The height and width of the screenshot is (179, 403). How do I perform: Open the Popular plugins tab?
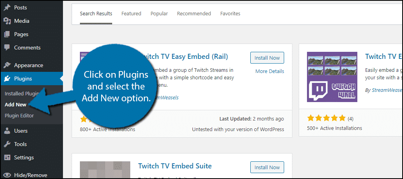point(159,14)
